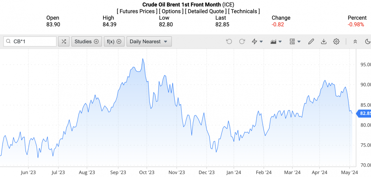Go to the Options link
This screenshot has width=371, height=177.
coord(171,11)
